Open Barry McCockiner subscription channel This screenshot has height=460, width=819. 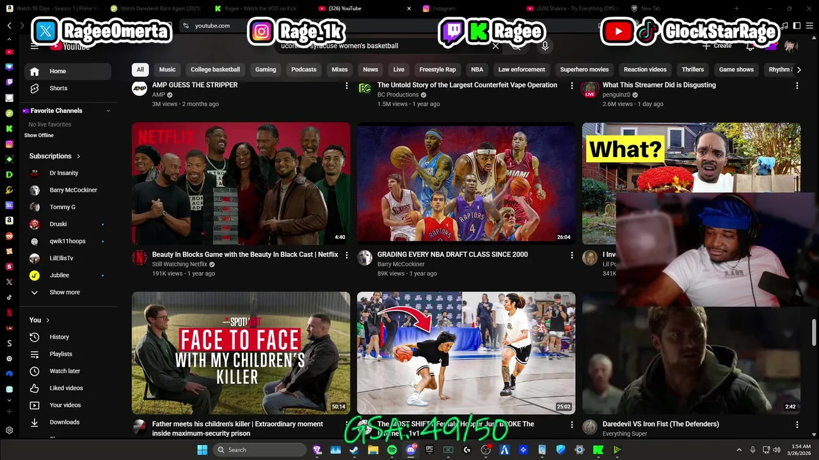tap(68, 190)
